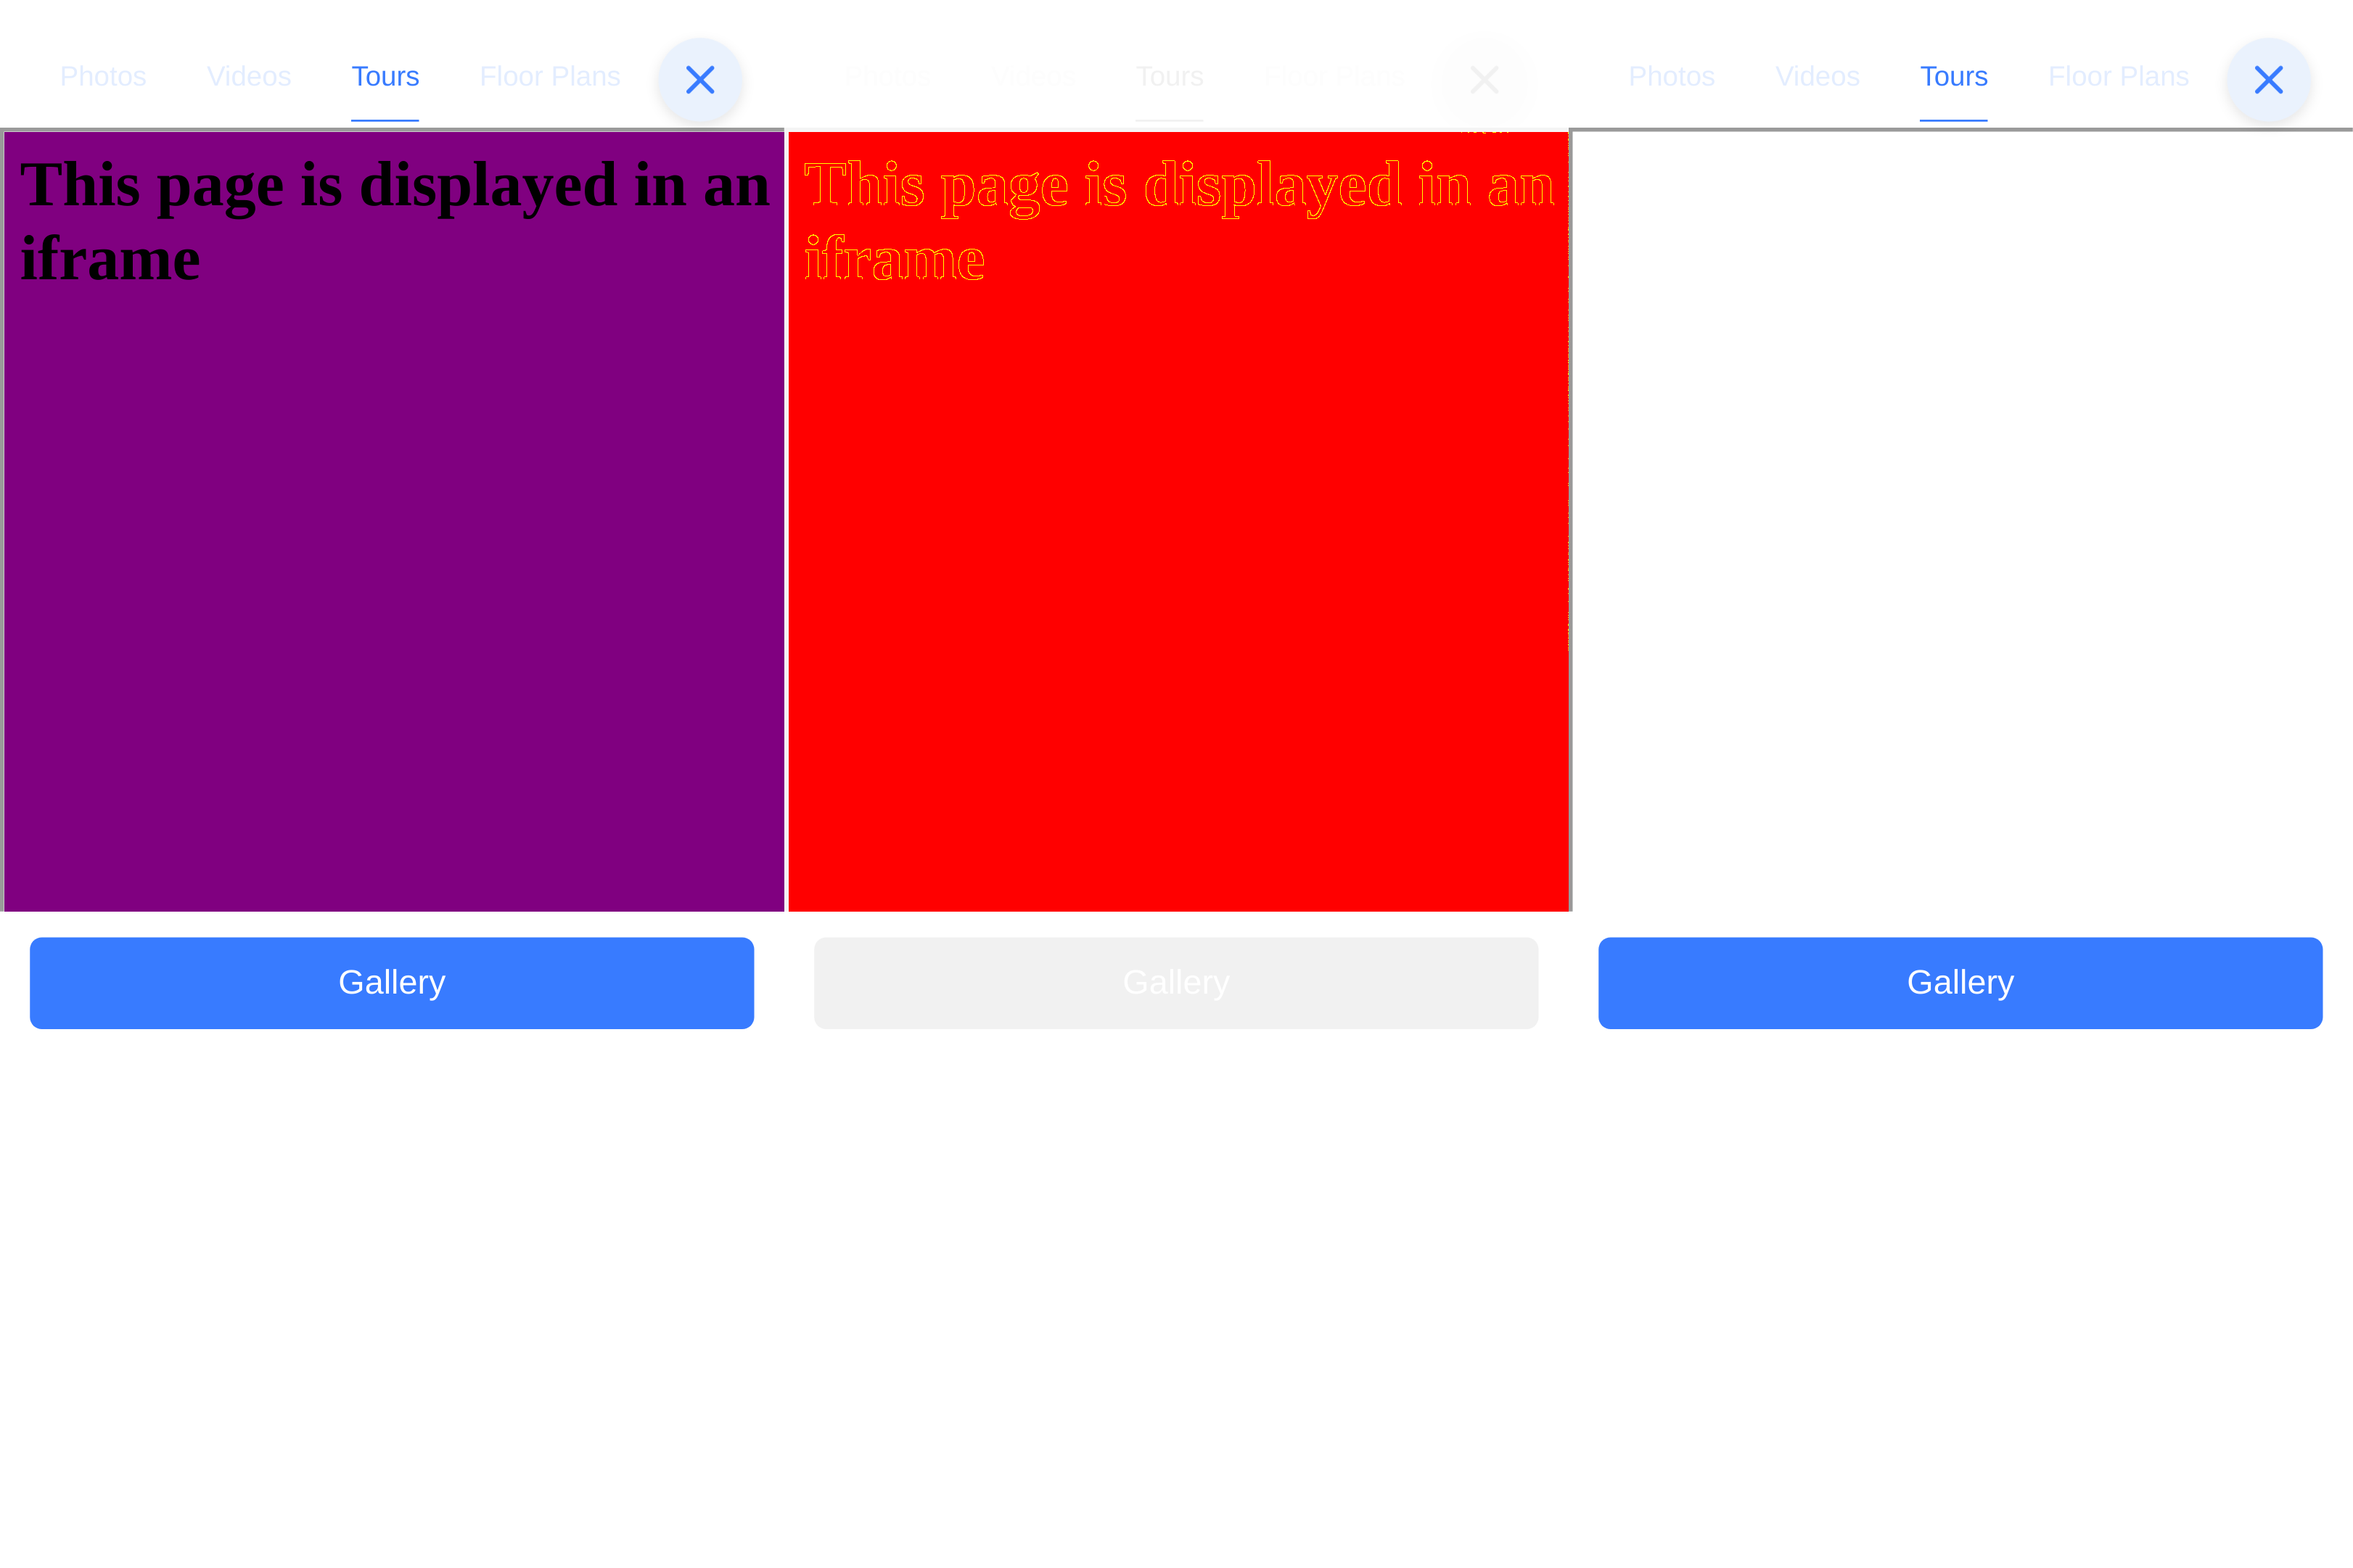This screenshot has width=2353, height=1568.
Task: Open faded Floor Plans tab above red iframe
Action: tap(1334, 77)
